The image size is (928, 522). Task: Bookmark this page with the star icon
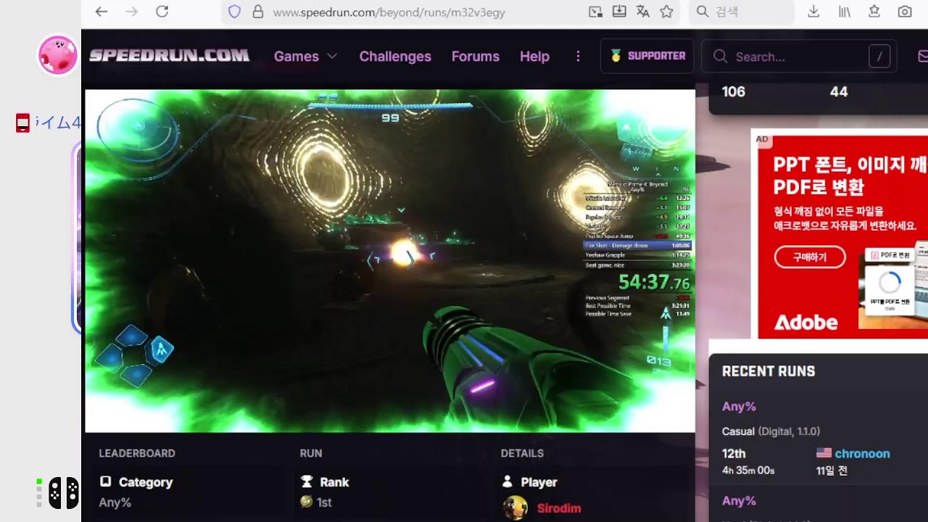click(667, 12)
